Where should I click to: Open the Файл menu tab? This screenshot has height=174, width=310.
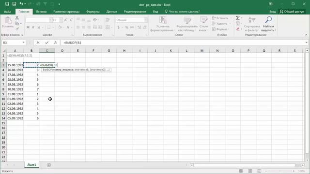tap(7, 12)
